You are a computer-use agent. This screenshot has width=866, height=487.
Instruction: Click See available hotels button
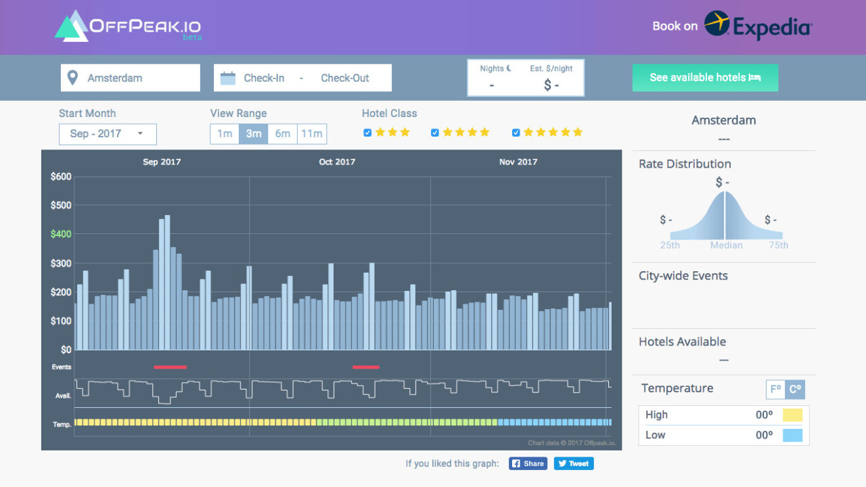point(705,78)
